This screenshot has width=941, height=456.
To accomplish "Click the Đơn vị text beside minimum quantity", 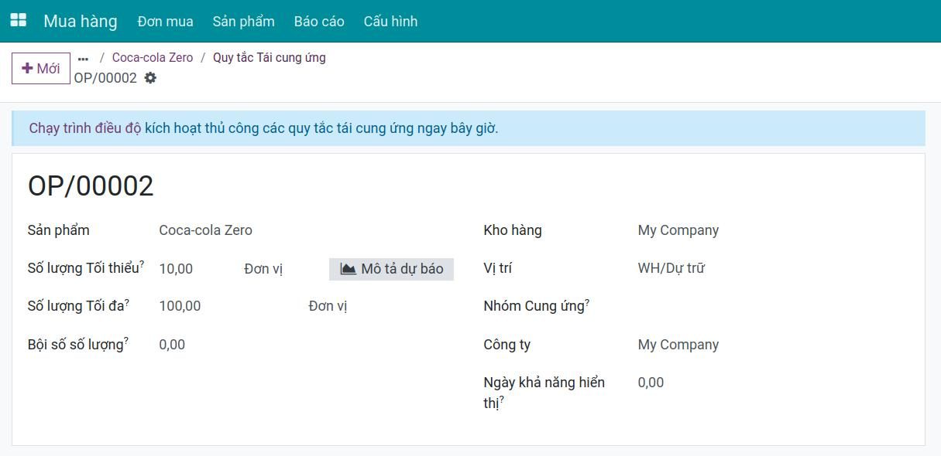I will [x=263, y=269].
